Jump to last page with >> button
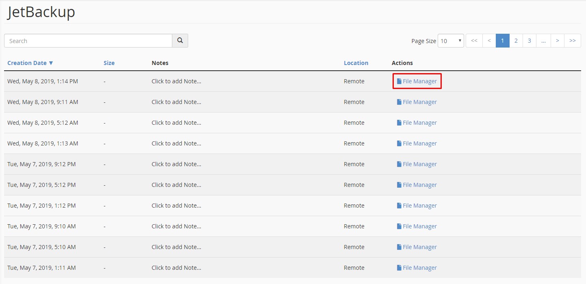This screenshot has height=284, width=586. point(573,41)
